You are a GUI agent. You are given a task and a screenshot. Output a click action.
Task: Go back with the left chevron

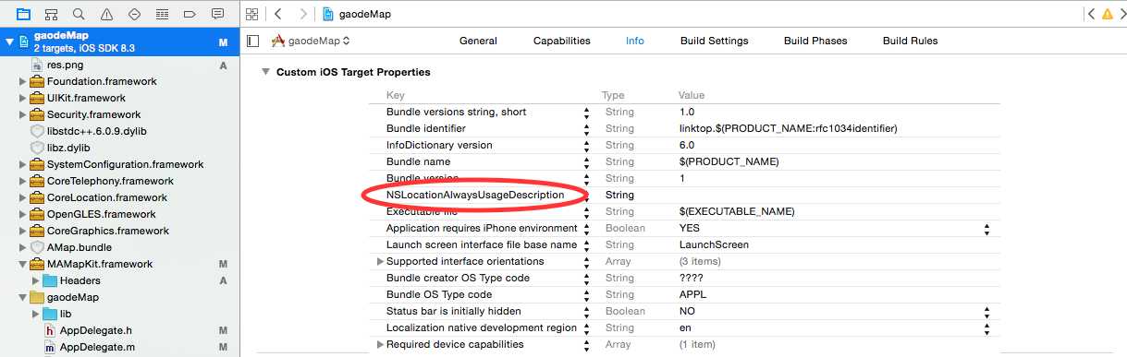tap(278, 14)
